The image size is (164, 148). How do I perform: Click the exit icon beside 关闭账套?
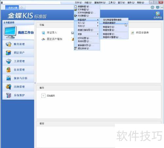point(76,16)
